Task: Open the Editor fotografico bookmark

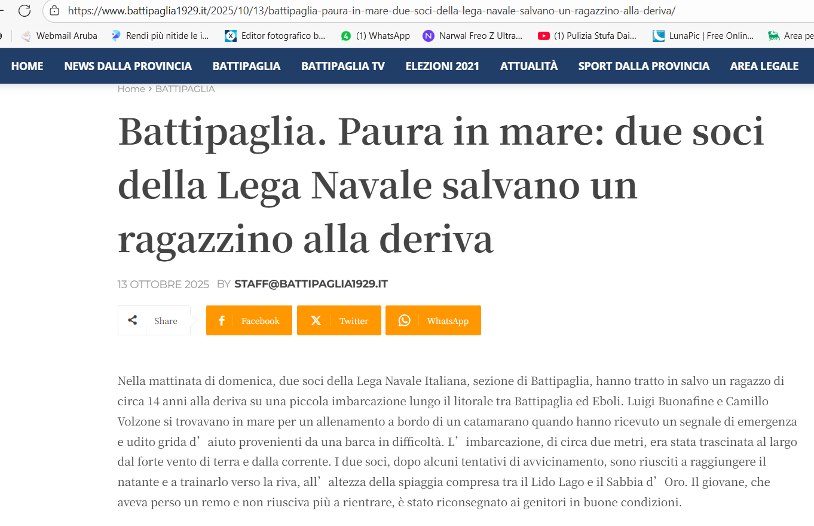Action: [276, 36]
